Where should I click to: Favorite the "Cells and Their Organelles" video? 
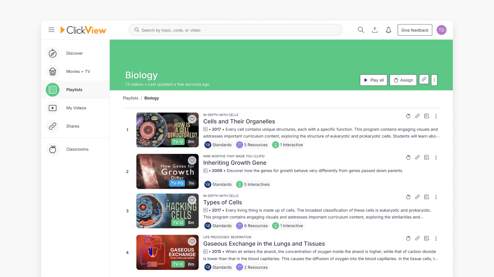point(192,119)
